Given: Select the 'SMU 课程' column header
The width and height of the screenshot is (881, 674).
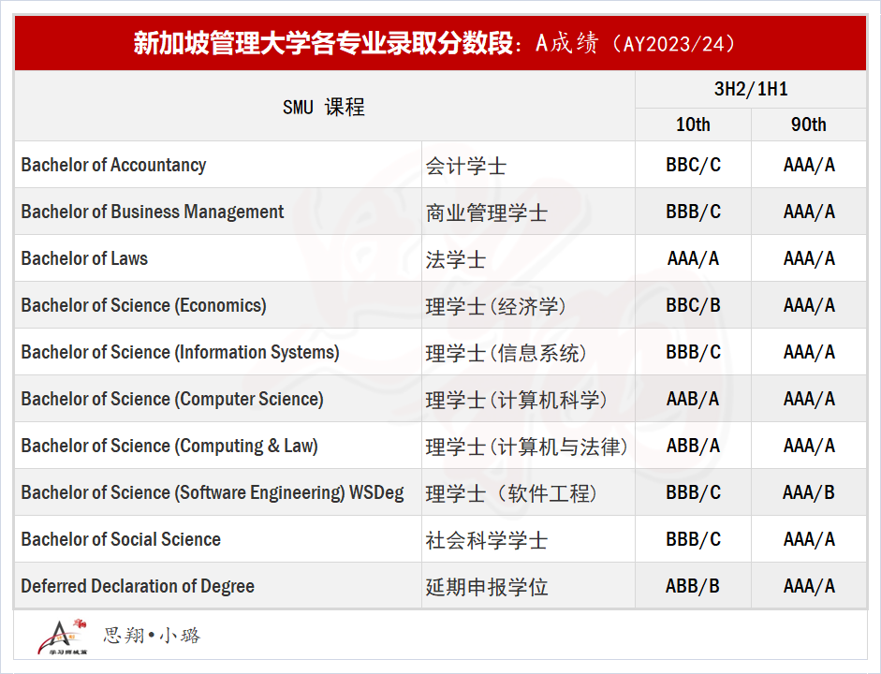Looking at the screenshot, I should [x=324, y=107].
